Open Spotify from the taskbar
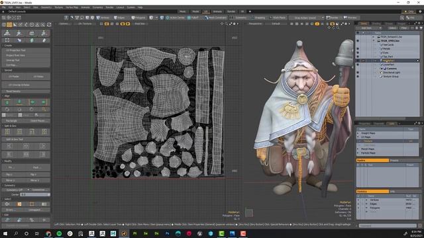This screenshot has width=424, height=238. tap(59, 233)
